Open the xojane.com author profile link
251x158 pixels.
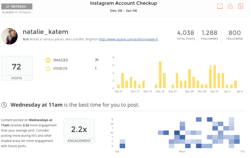pyautogui.click(x=128, y=39)
